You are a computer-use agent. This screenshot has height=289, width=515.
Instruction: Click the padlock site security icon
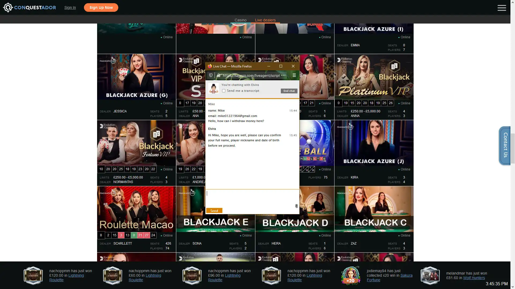[x=219, y=75]
